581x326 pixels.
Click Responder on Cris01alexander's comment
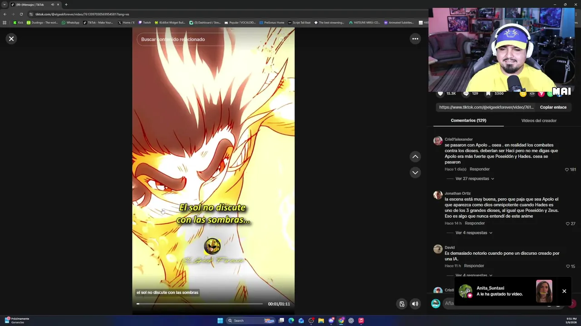[x=479, y=169]
